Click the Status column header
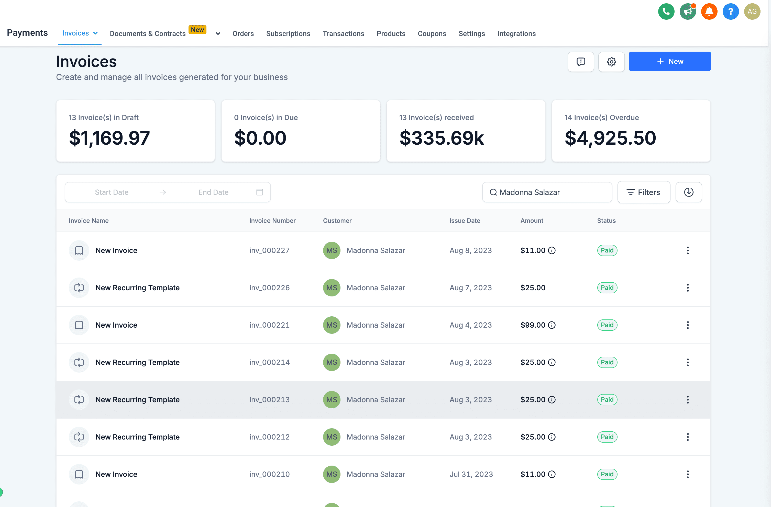771x507 pixels. pyautogui.click(x=606, y=221)
